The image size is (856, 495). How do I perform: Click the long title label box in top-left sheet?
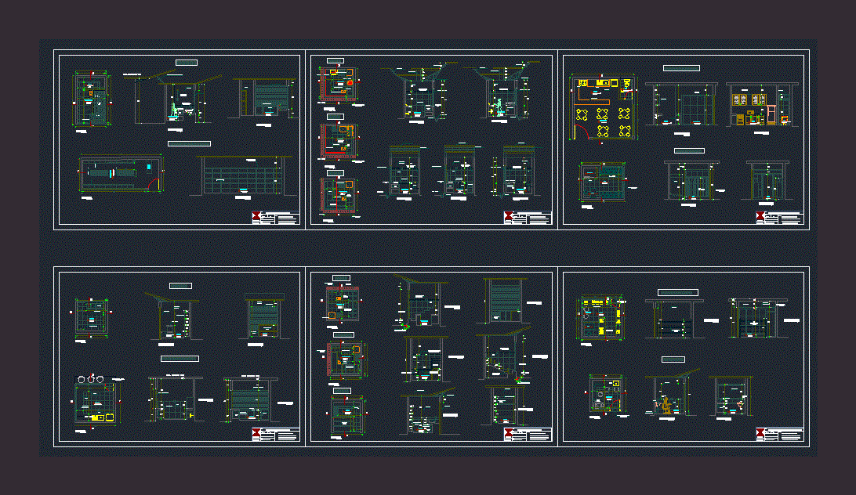tap(189, 143)
